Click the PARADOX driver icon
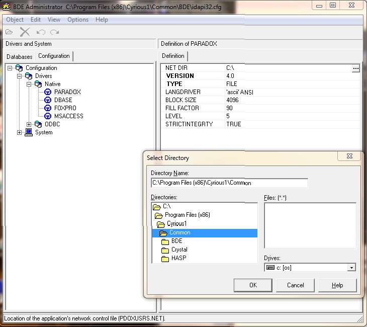Viewport: 367px width, 327px height. point(48,92)
